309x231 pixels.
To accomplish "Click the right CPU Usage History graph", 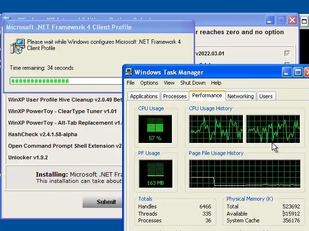I will [x=273, y=129].
